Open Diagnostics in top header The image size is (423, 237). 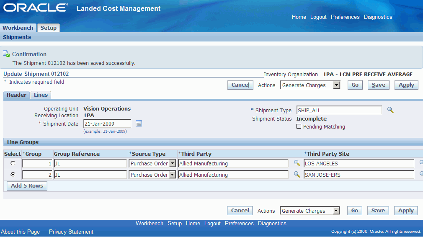click(378, 17)
